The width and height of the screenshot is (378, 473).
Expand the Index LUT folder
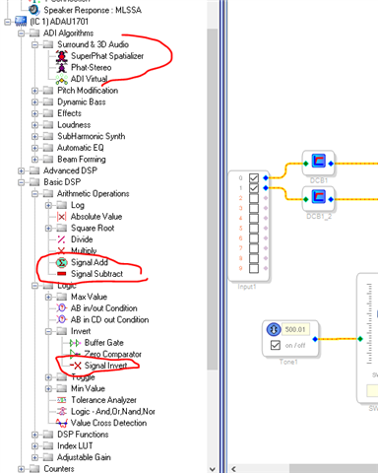34,446
